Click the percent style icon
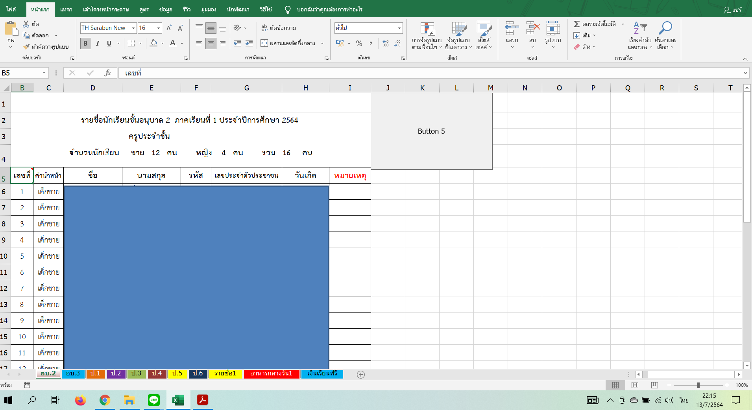 [359, 43]
